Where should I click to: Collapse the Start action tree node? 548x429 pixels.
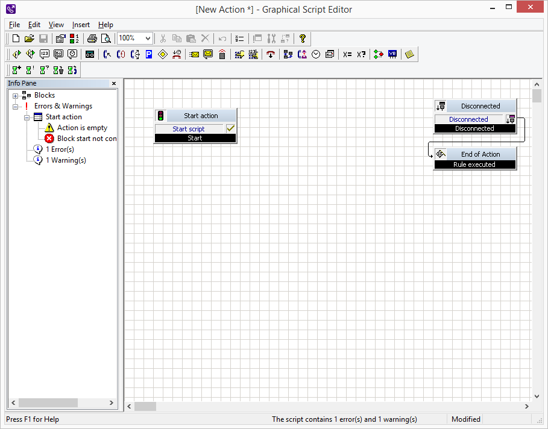[x=27, y=117]
